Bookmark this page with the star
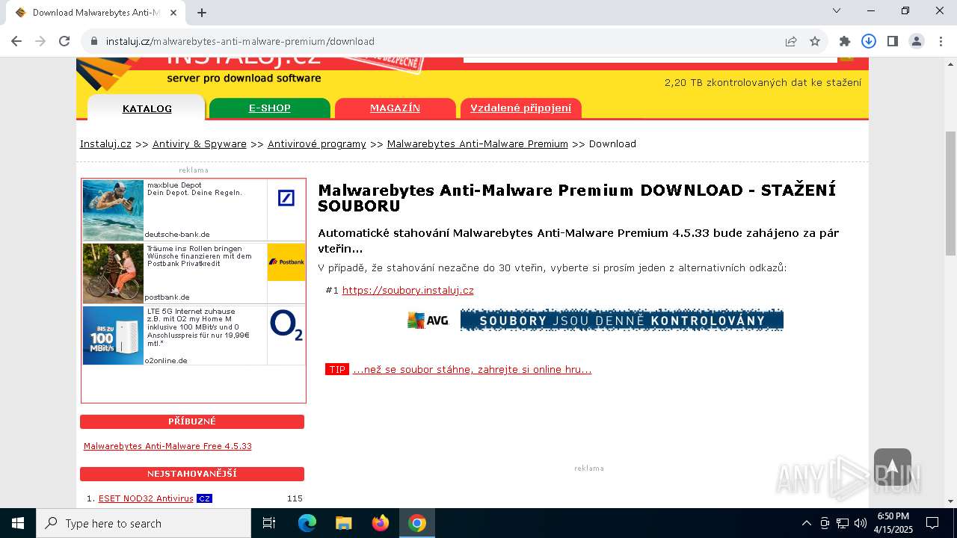The image size is (957, 538). (x=815, y=41)
